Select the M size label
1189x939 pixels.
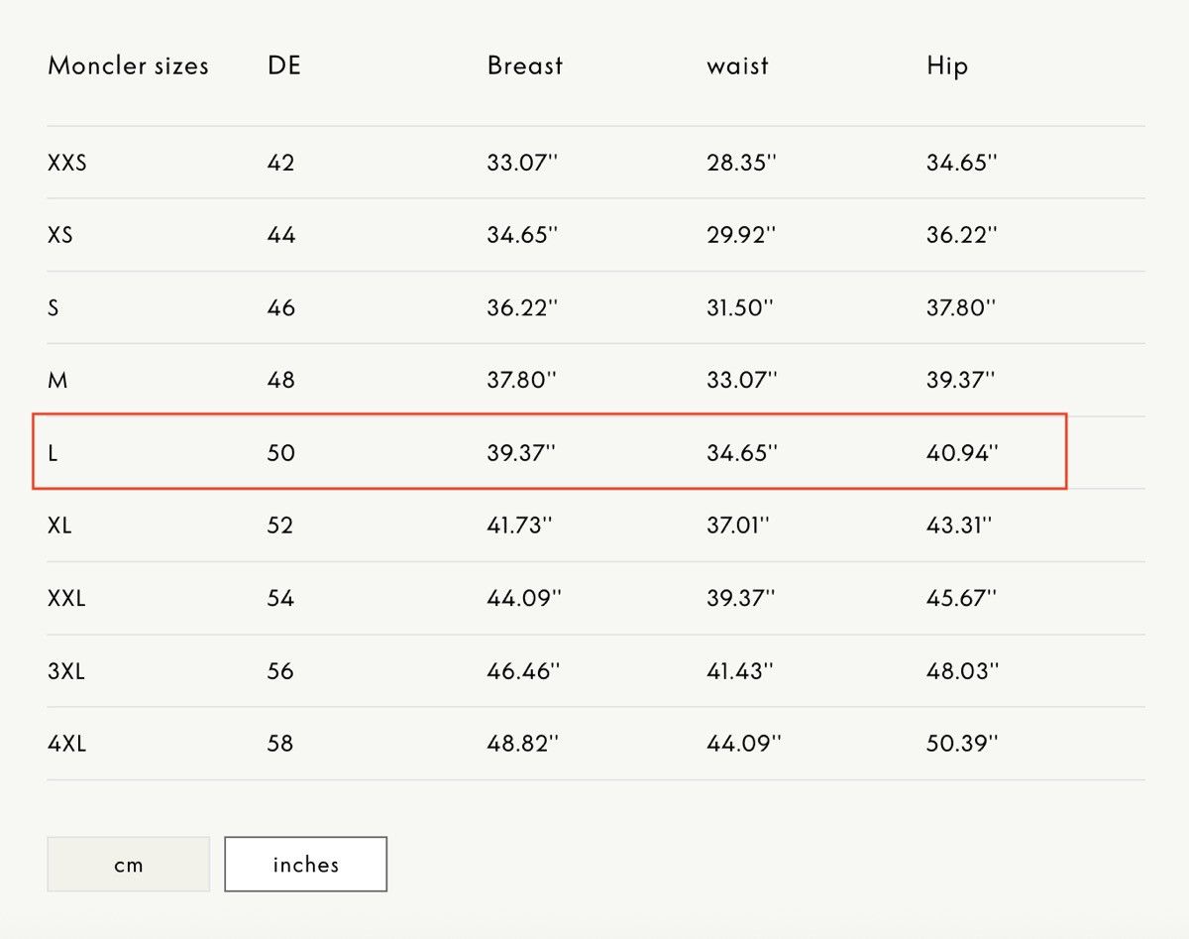pyautogui.click(x=57, y=380)
